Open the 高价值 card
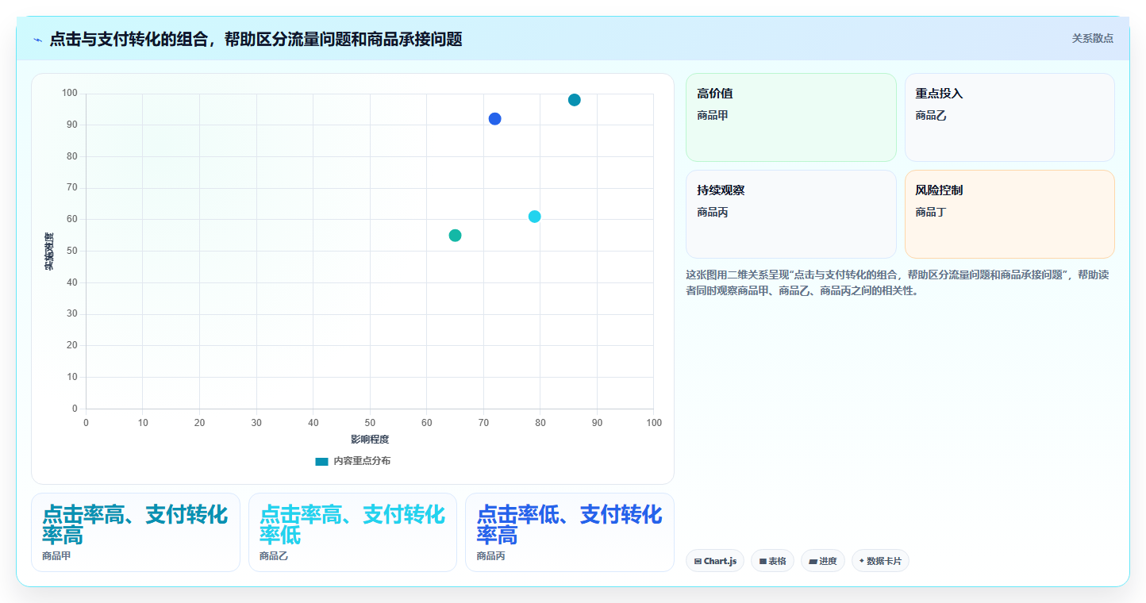This screenshot has width=1146, height=603. coord(790,117)
